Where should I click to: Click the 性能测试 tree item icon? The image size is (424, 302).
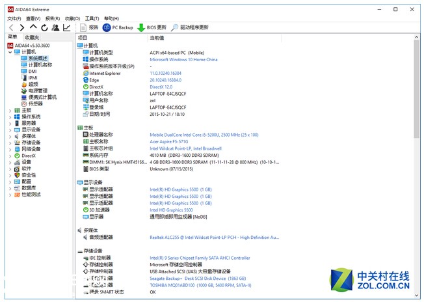[x=17, y=195]
